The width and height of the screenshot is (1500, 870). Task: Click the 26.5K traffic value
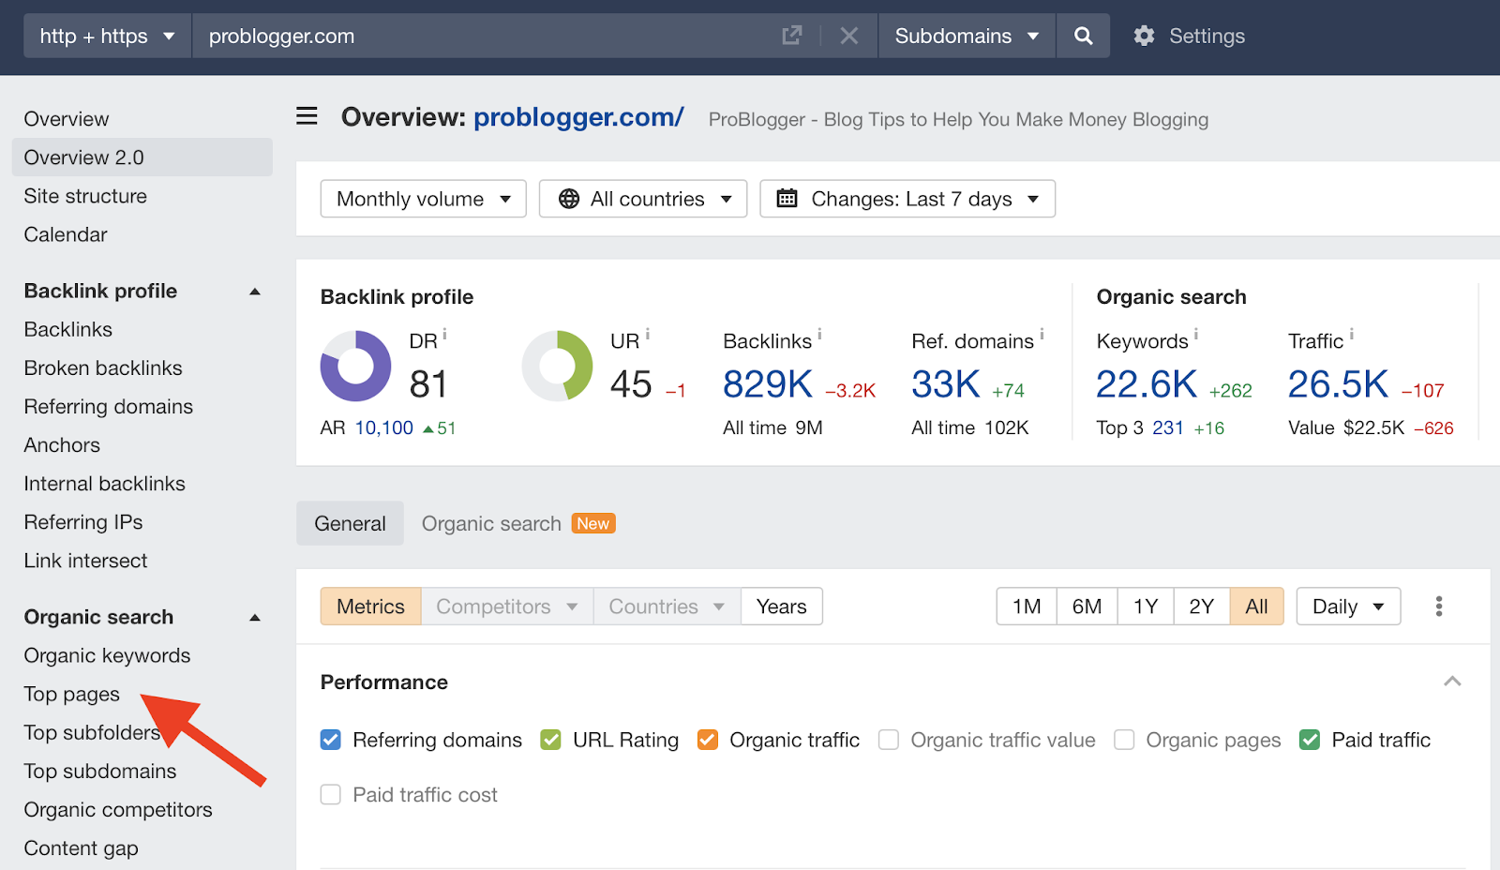pos(1338,384)
